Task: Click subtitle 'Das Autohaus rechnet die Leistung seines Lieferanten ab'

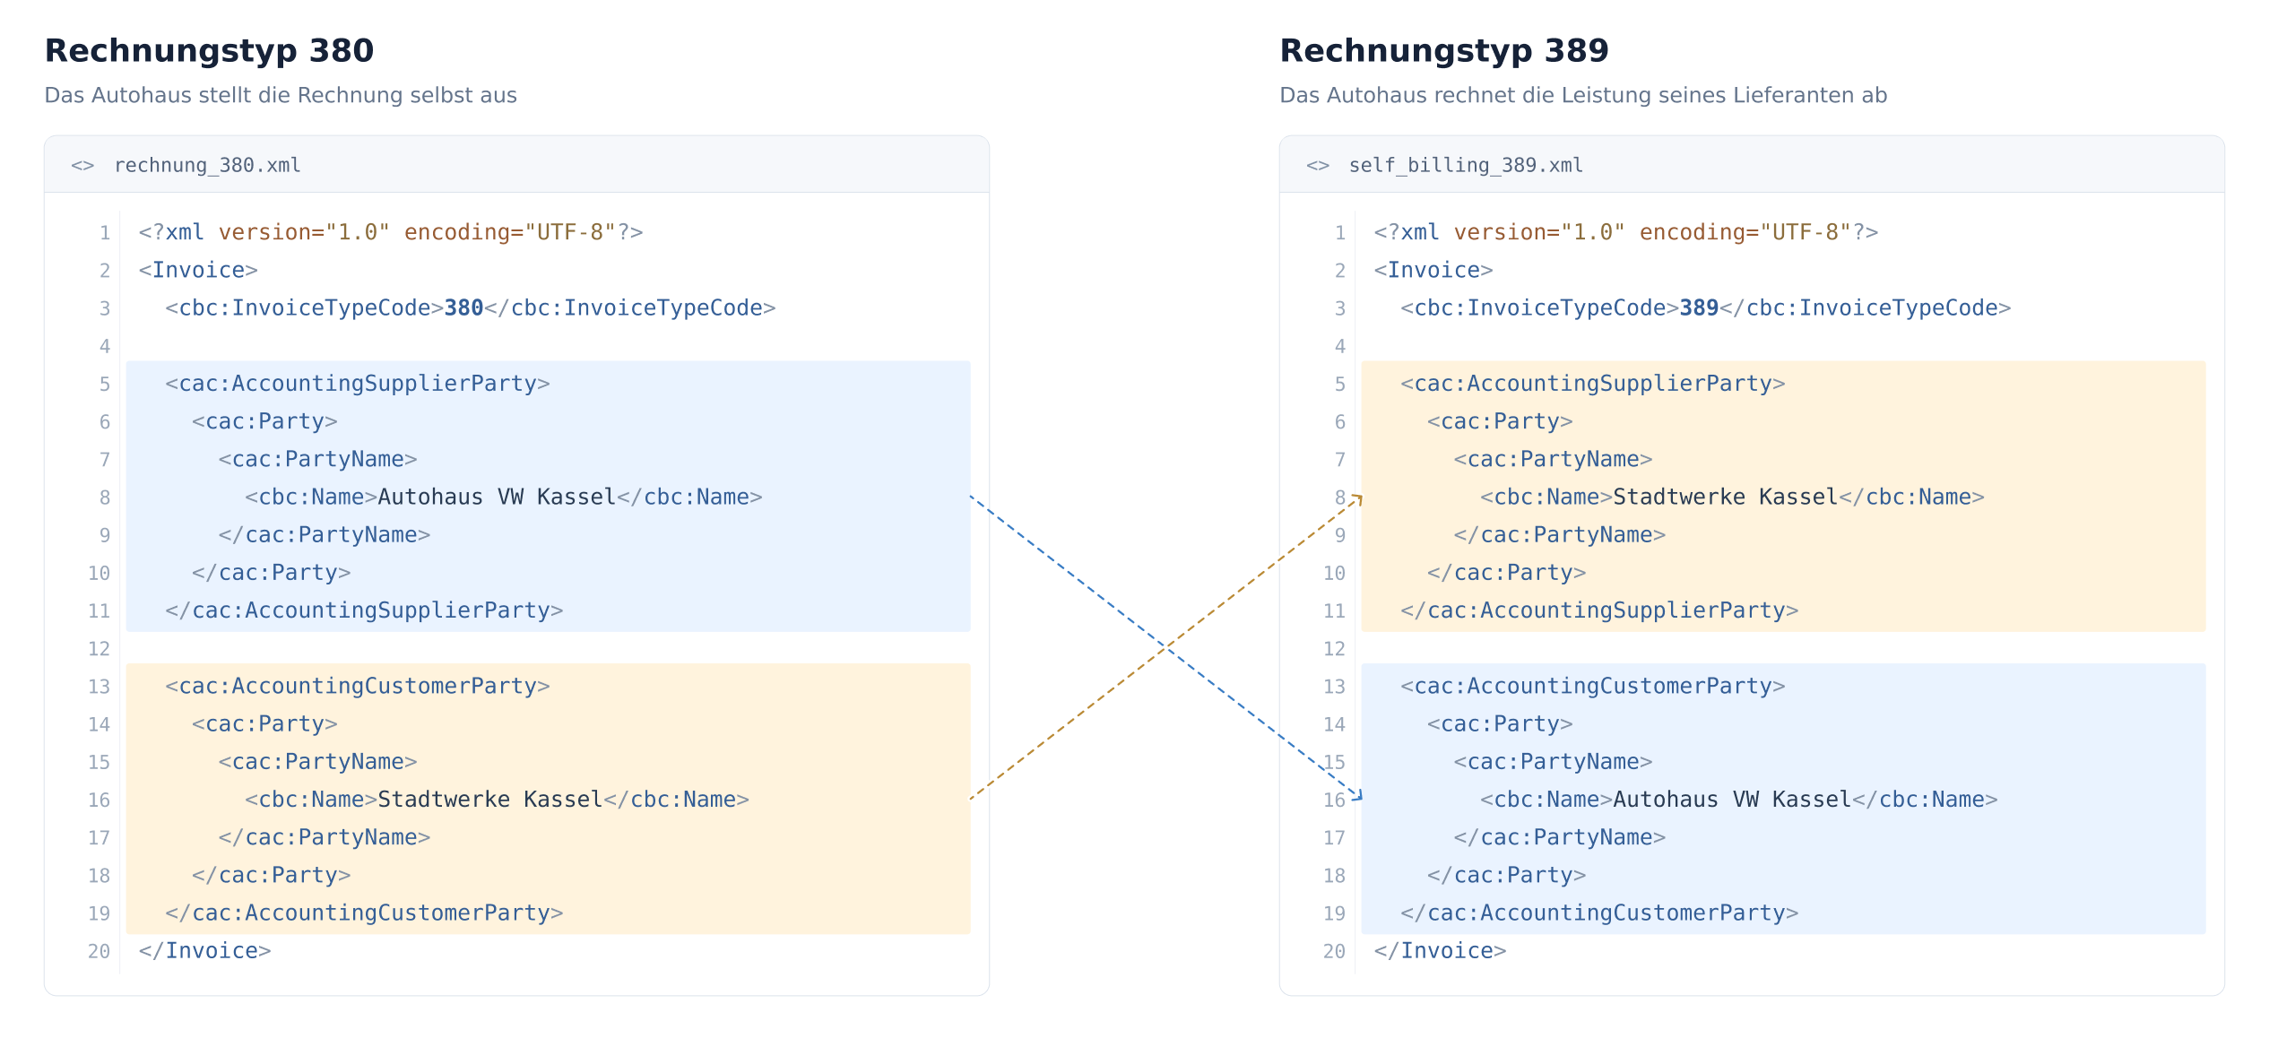Action: tap(1583, 95)
